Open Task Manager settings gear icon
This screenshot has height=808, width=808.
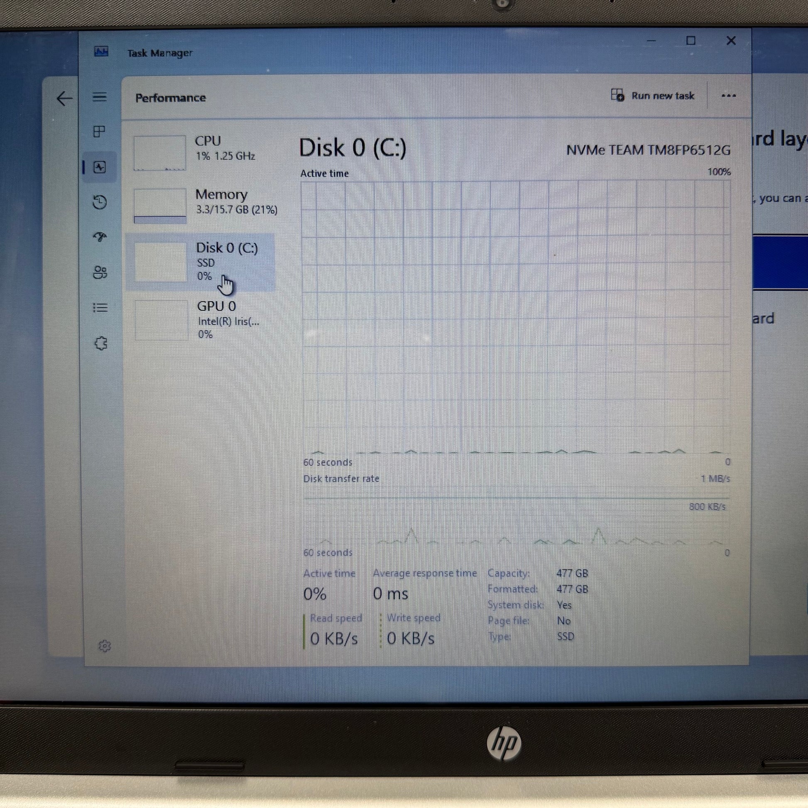(105, 646)
